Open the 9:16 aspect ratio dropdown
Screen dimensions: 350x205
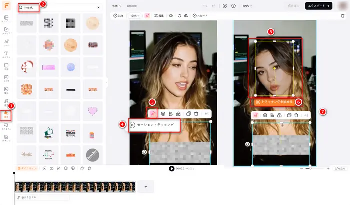pyautogui.click(x=117, y=6)
